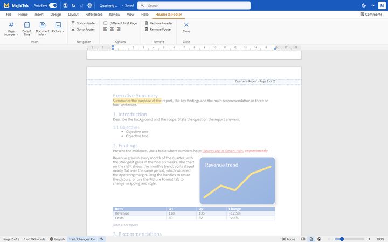The image size is (388, 242).
Task: Click the Quarterly document title
Action: point(109,5)
